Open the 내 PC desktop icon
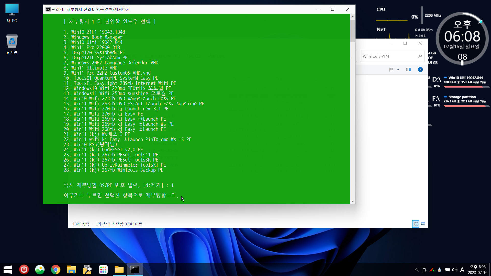Image resolution: width=491 pixels, height=276 pixels. 12,13
